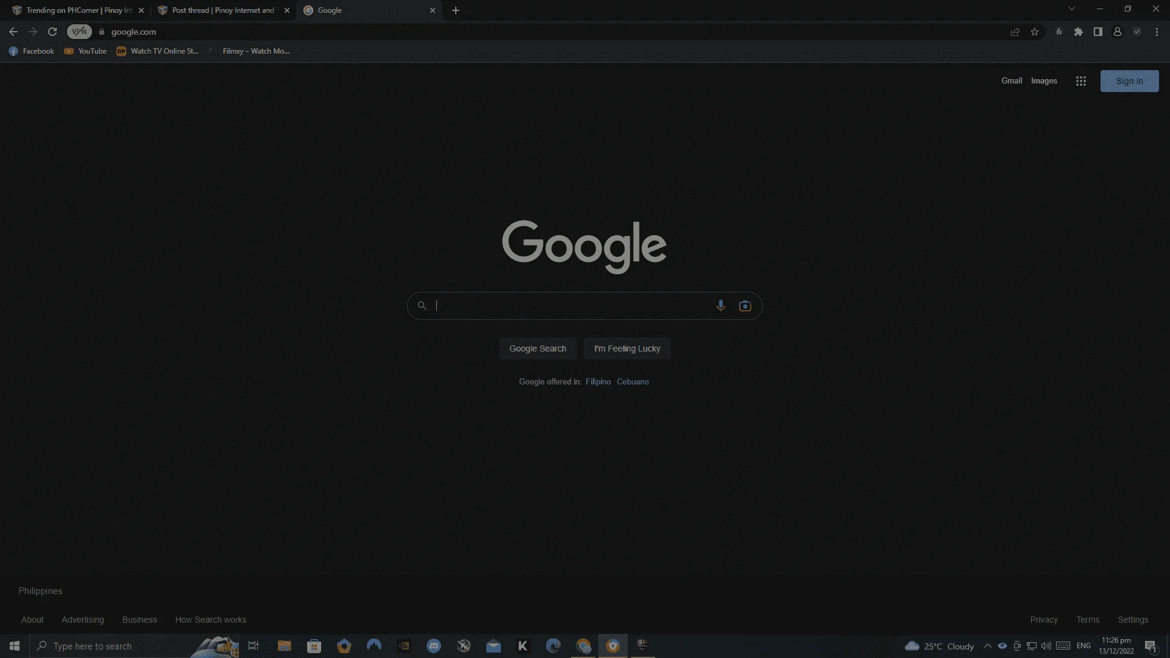Expand the tab search dropdown arrow

click(1071, 9)
